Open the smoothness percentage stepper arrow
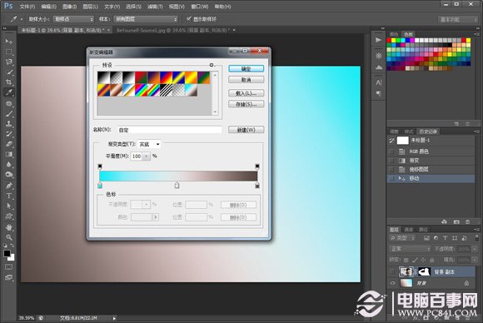The height and width of the screenshot is (323, 483). (147, 157)
